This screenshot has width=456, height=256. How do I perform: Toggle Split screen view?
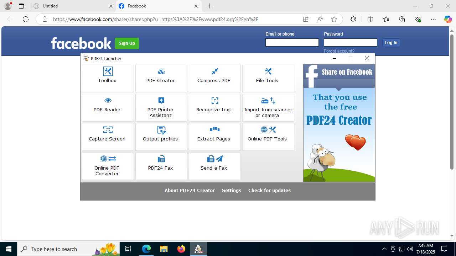point(370,19)
